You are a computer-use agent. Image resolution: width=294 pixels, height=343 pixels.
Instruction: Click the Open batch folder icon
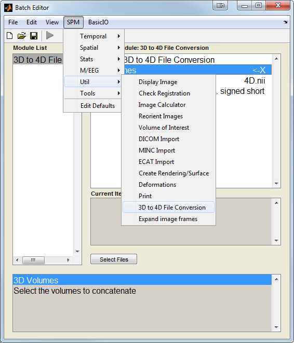(22, 35)
